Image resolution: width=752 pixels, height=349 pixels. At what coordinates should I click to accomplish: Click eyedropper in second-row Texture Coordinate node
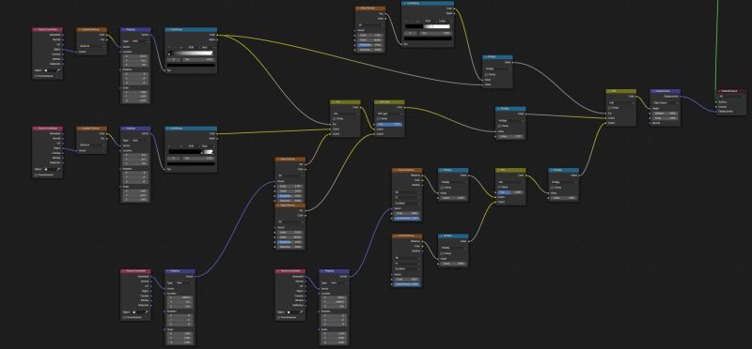click(58, 169)
